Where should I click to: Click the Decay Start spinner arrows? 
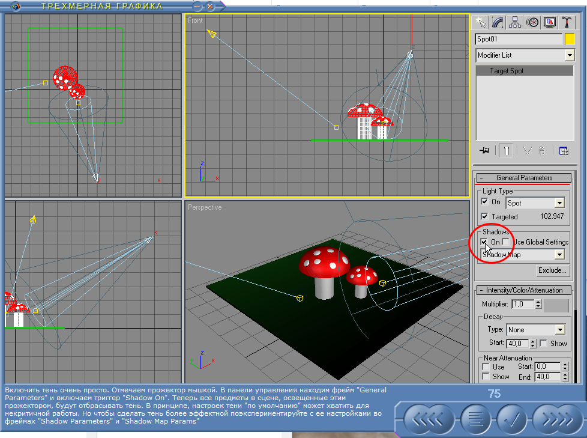[533, 343]
